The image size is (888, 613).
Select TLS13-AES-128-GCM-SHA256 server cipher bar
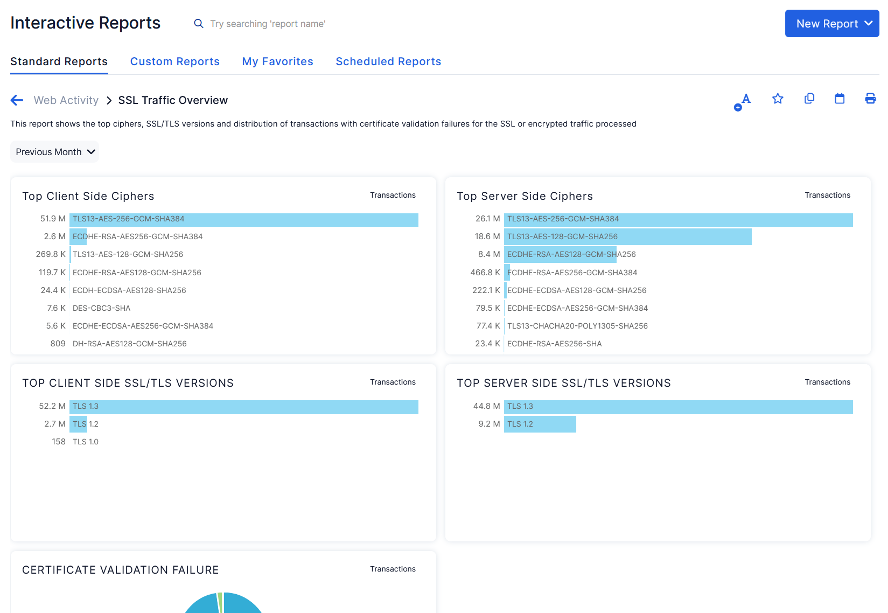tap(628, 236)
